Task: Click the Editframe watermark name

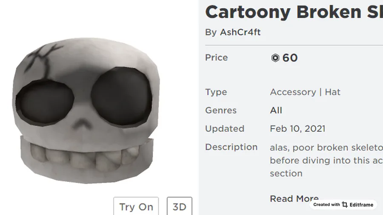Action: coord(361,205)
